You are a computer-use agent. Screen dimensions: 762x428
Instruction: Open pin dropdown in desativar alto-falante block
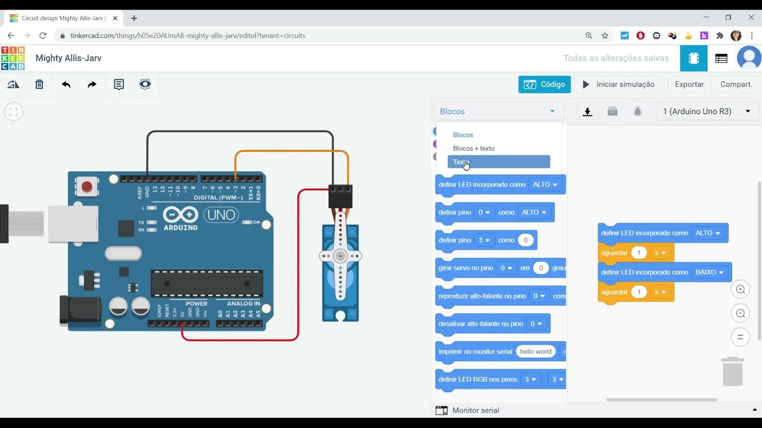(536, 324)
